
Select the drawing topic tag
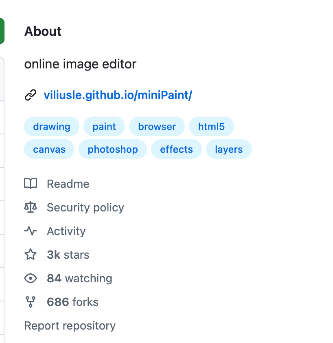pos(52,127)
